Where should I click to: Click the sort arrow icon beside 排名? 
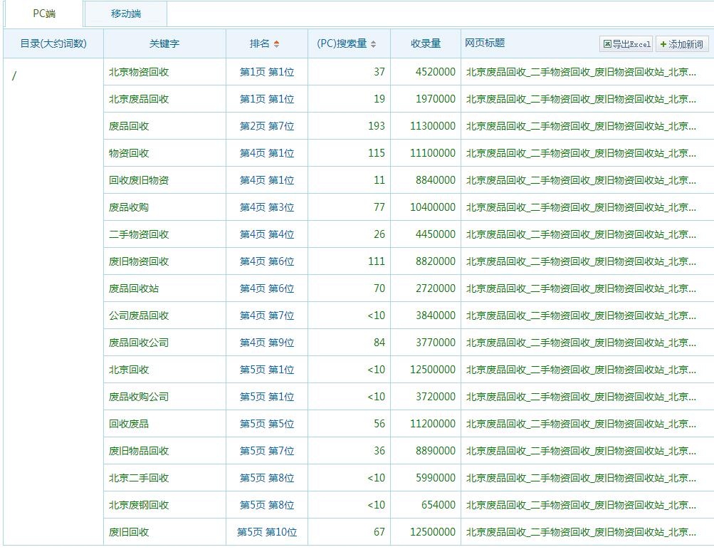tap(277, 44)
